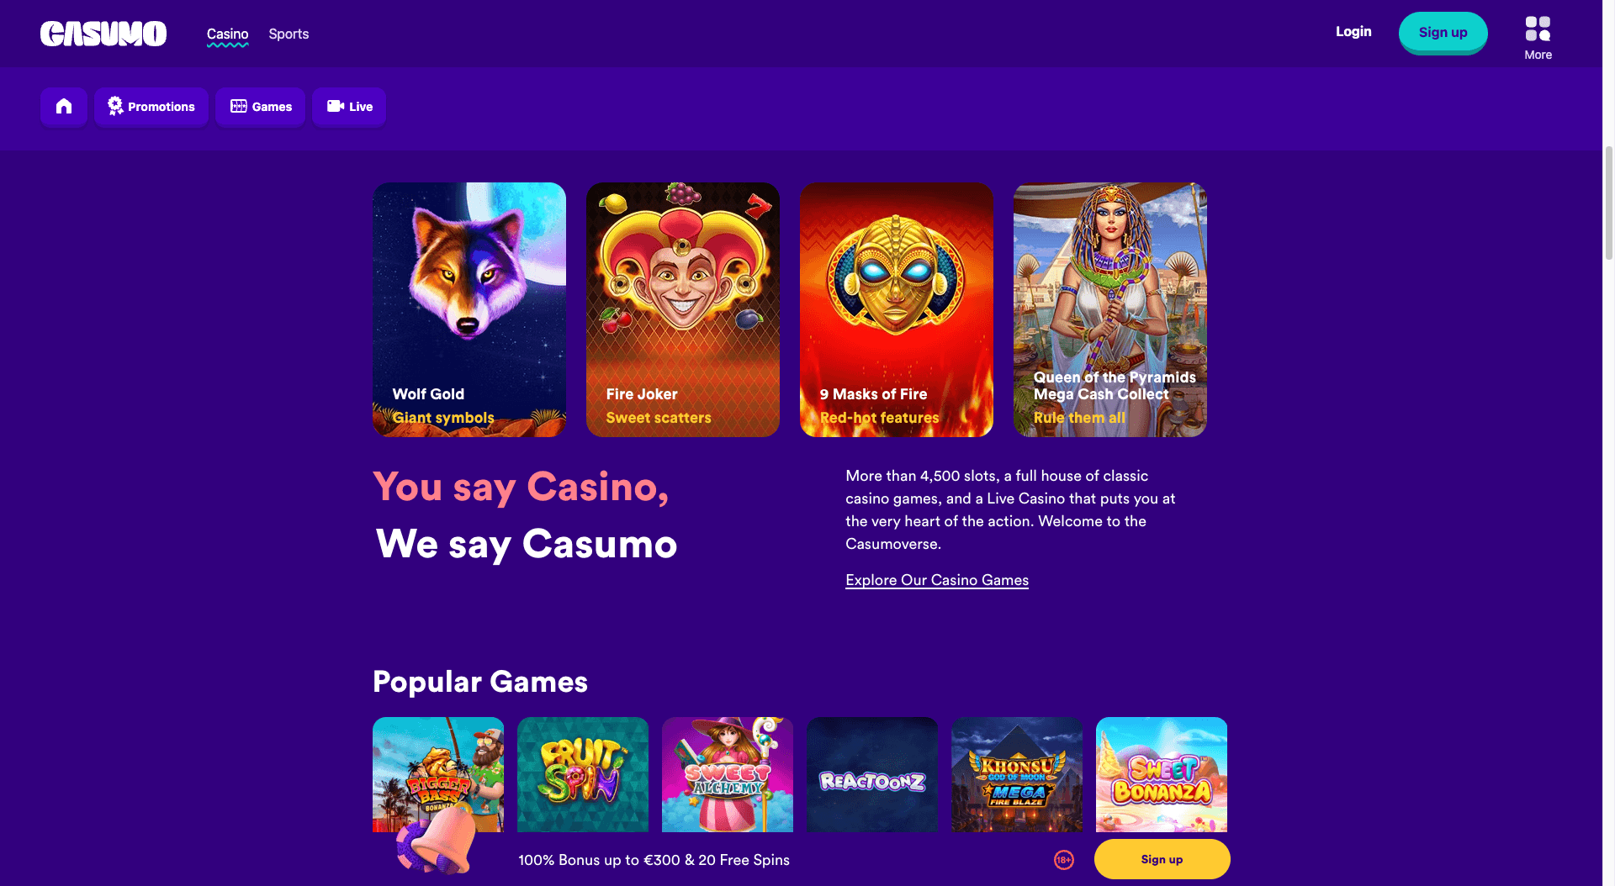Viewport: 1615px width, 886px height.
Task: Open Queen of the Pyramids card
Action: (1110, 309)
